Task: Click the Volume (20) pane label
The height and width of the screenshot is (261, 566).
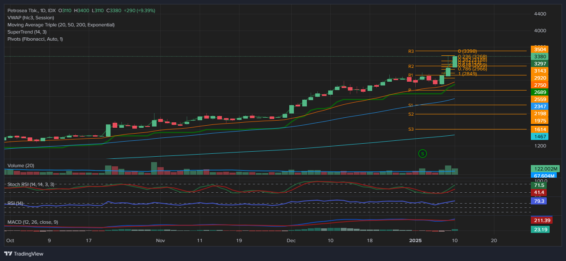Action: 21,165
